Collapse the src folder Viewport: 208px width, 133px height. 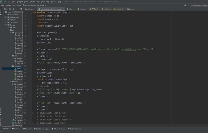coord(8,30)
